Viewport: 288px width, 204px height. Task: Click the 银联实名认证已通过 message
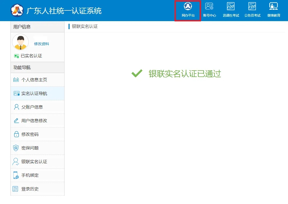(x=185, y=74)
